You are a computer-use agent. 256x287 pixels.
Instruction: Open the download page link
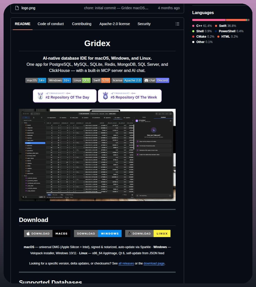tap(154, 263)
